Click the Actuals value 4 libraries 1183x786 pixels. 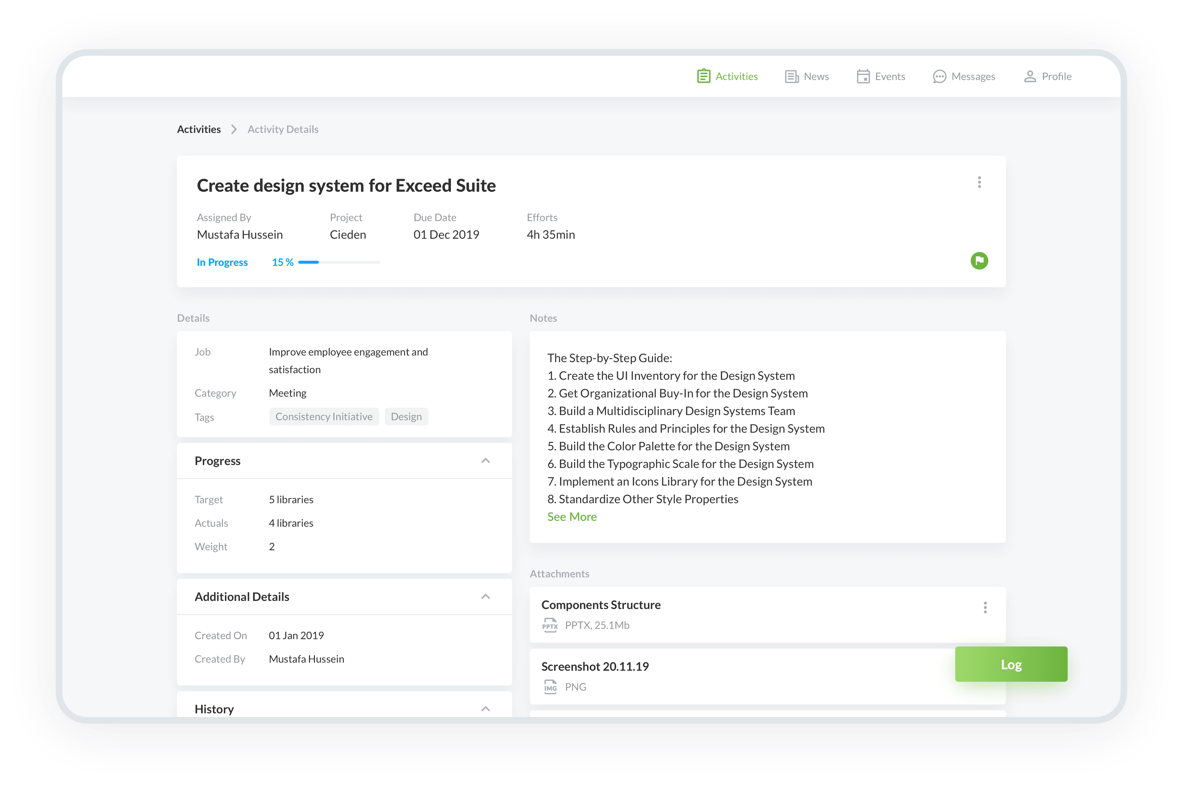point(291,523)
